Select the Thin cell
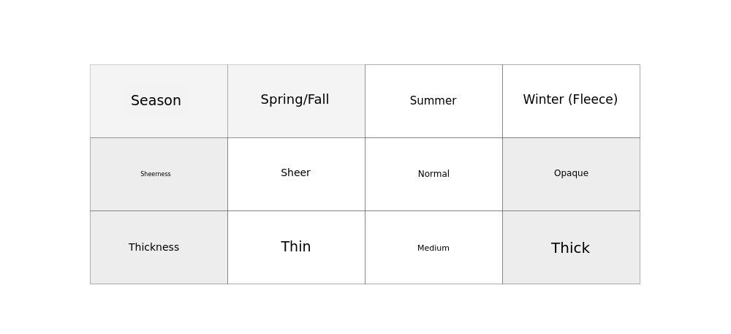The width and height of the screenshot is (731, 334). tap(296, 247)
